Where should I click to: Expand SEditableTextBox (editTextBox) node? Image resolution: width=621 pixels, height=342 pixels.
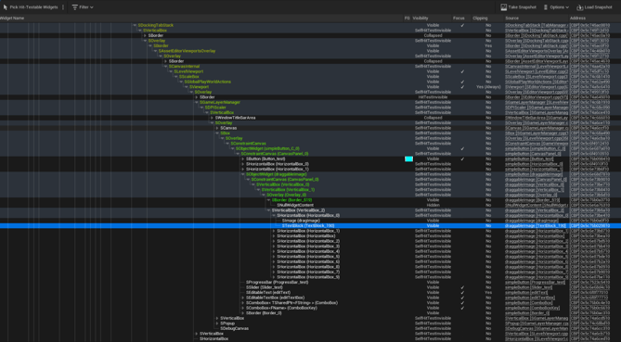243,298
